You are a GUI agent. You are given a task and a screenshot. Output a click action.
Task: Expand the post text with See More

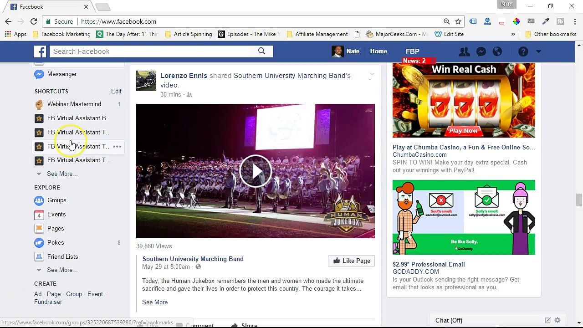click(x=155, y=302)
